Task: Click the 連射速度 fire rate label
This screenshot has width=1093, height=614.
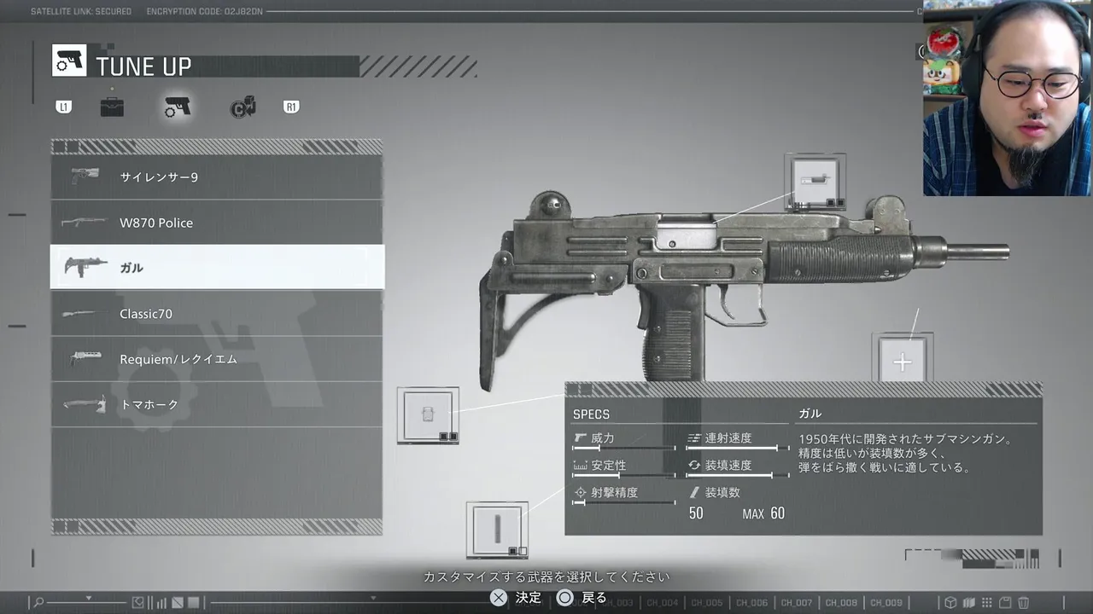Action: tap(728, 437)
